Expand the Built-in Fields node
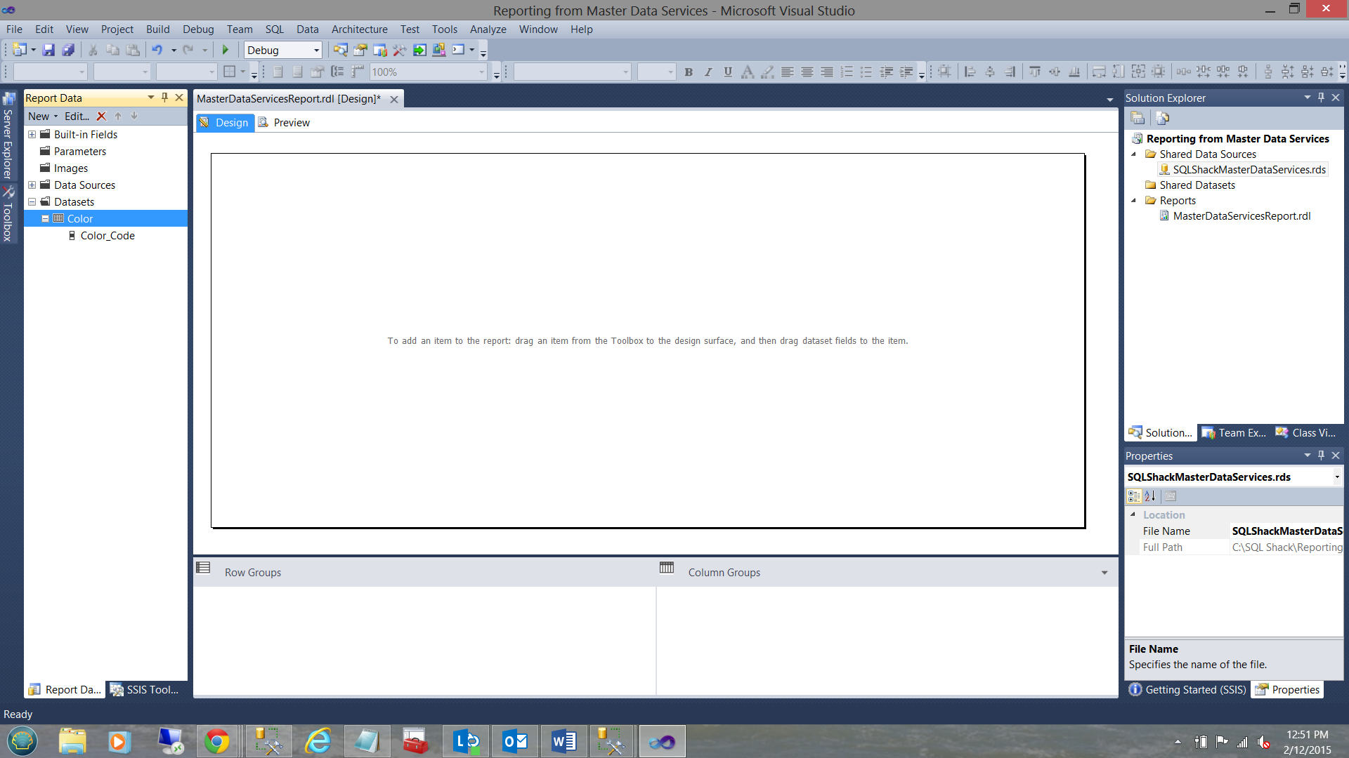The height and width of the screenshot is (758, 1349). [x=32, y=135]
